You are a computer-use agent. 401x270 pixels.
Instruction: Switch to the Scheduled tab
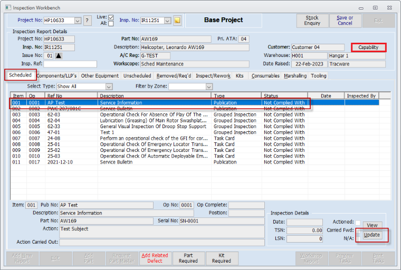coord(20,75)
